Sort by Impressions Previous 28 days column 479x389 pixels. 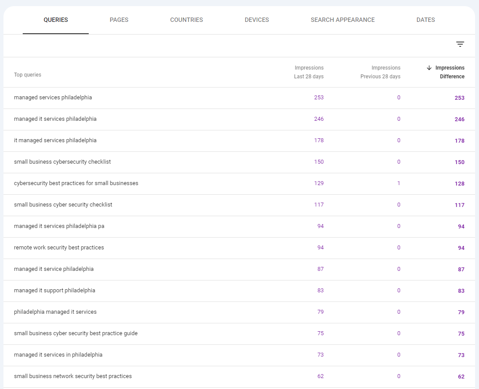coord(380,72)
